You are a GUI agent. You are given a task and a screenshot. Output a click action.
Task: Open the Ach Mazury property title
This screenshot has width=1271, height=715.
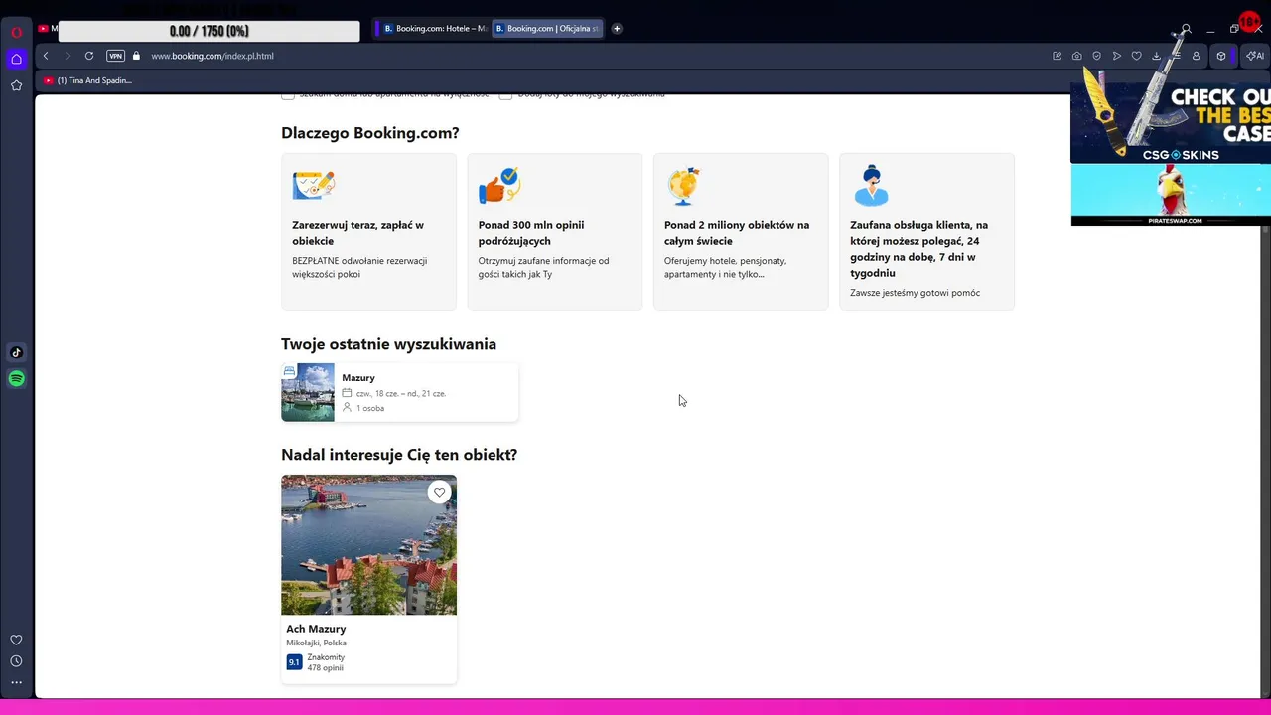pos(316,629)
